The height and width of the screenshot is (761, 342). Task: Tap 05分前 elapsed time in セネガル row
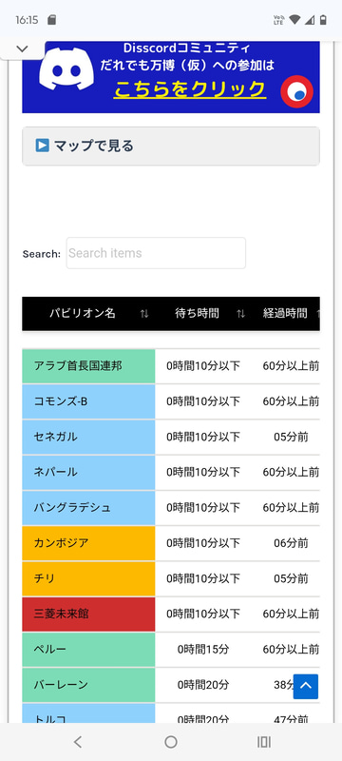point(291,437)
